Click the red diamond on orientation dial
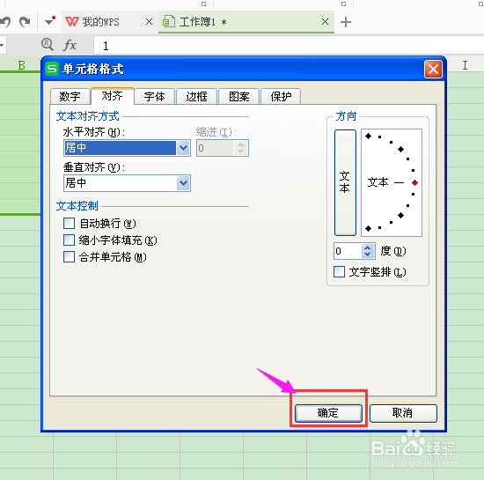Image resolution: width=484 pixels, height=480 pixels. pyautogui.click(x=414, y=183)
